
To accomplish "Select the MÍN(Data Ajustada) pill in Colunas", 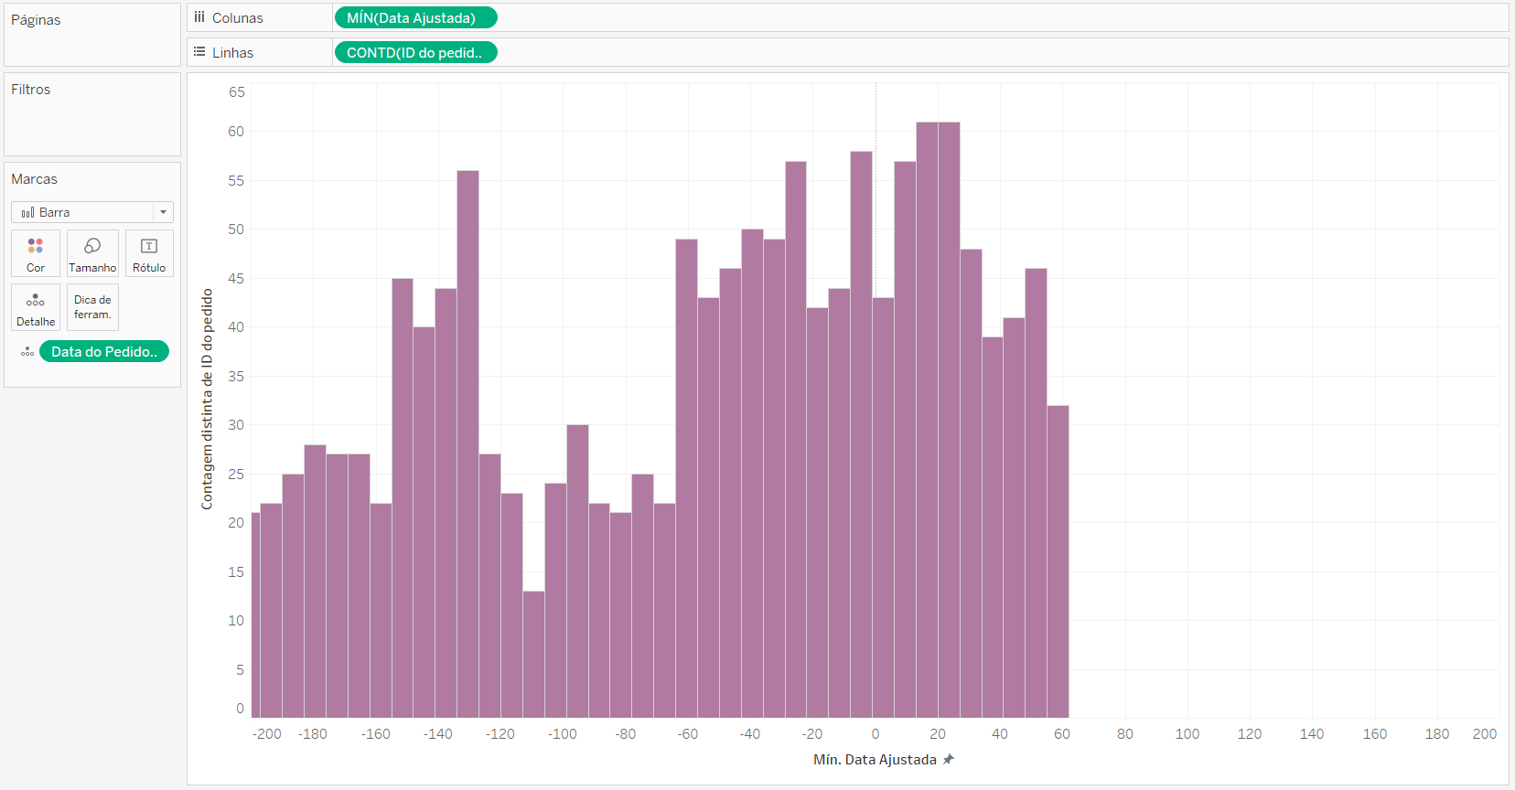I will 416,17.
